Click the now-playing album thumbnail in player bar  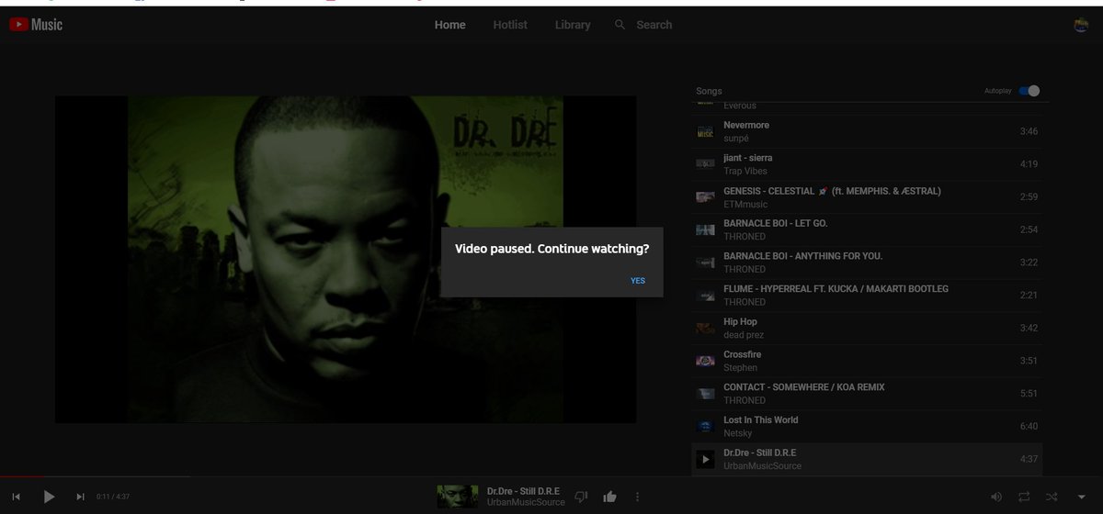tap(457, 497)
